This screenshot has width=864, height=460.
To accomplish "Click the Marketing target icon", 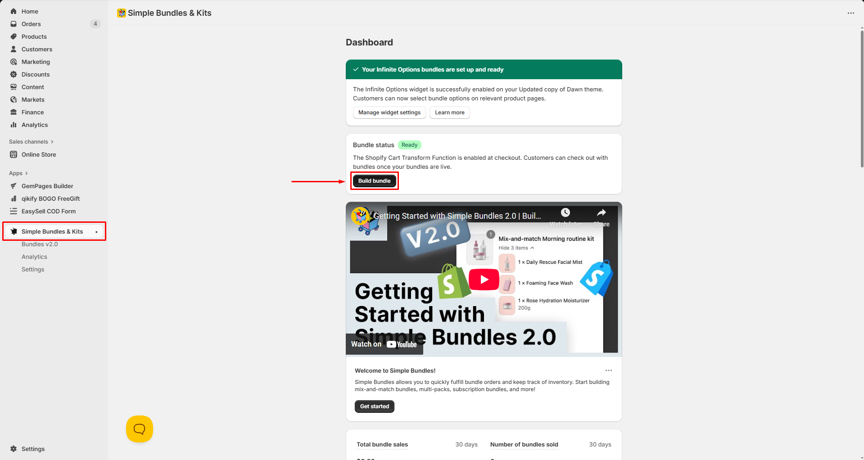I will click(x=14, y=62).
